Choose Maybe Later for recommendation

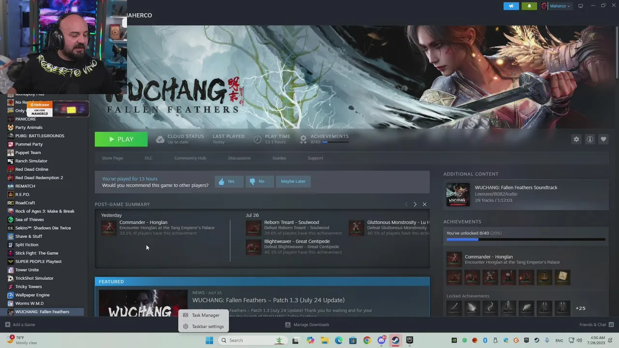pyautogui.click(x=293, y=182)
